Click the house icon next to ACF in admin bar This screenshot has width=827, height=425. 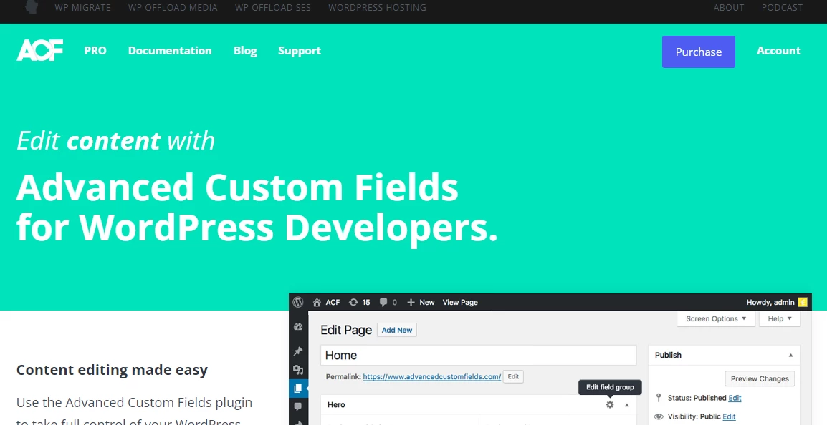[x=317, y=302]
